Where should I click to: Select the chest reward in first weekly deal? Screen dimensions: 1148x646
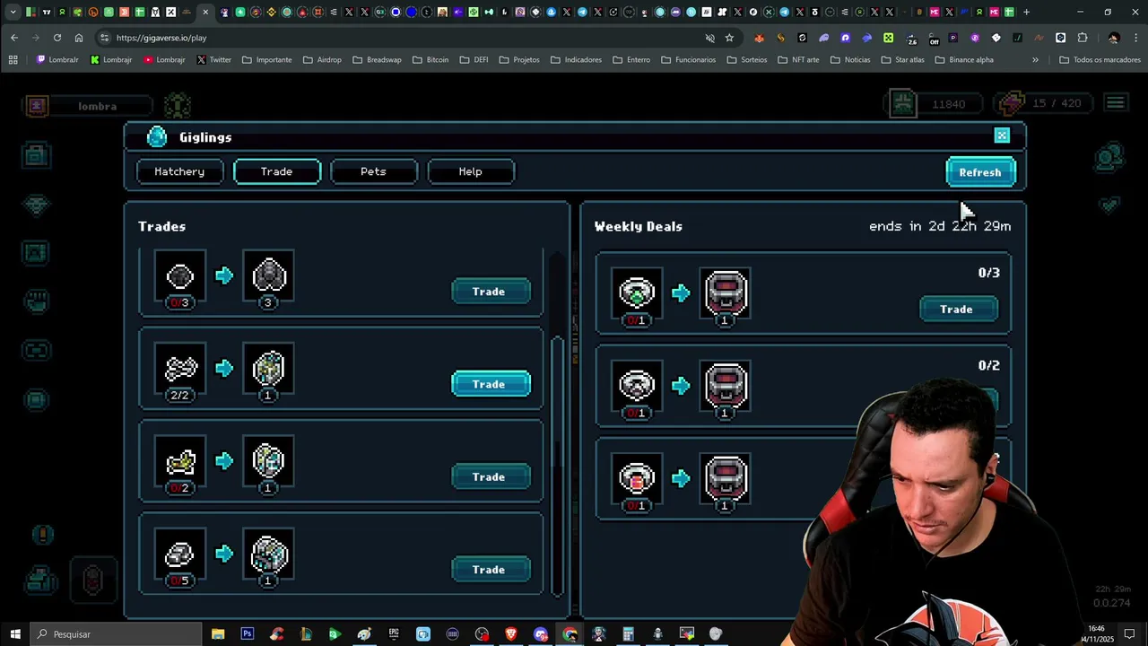[x=725, y=294]
